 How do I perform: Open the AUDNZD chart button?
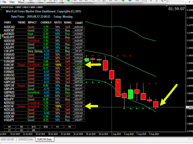(79, 34)
